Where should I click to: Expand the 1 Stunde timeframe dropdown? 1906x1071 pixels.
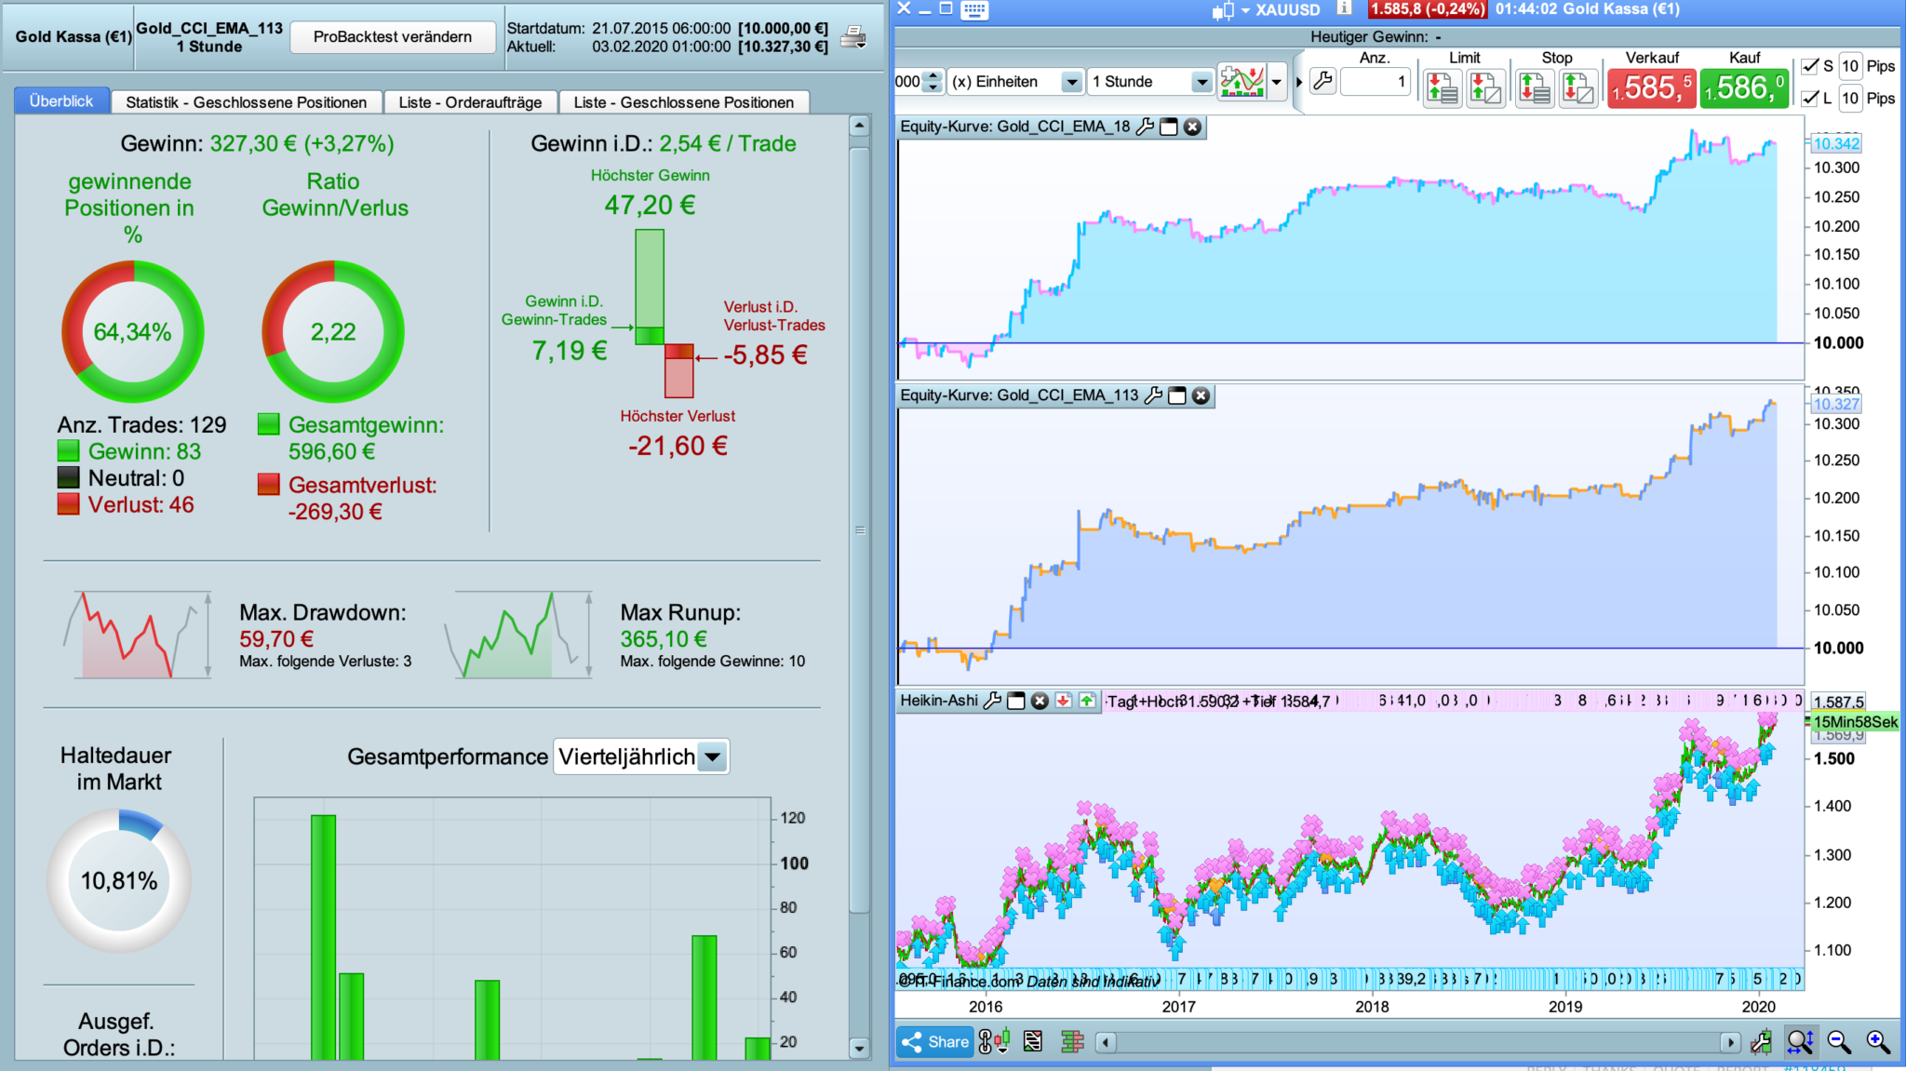(x=1201, y=82)
